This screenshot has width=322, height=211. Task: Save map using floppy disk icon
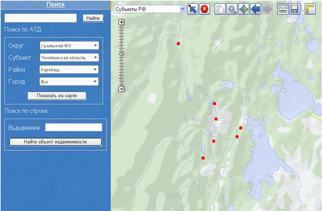pos(294,9)
